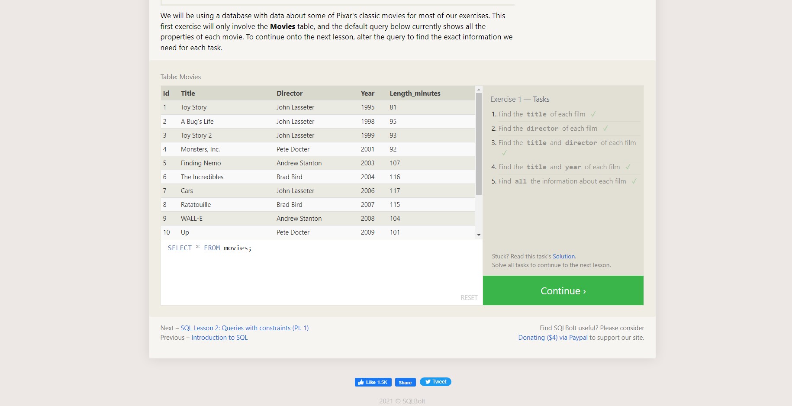
Task: Click the table scrollbar up arrow
Action: (x=479, y=90)
